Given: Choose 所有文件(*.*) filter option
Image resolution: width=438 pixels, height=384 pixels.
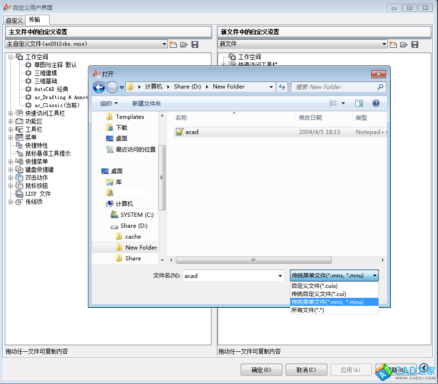Looking at the screenshot, I should (x=307, y=310).
